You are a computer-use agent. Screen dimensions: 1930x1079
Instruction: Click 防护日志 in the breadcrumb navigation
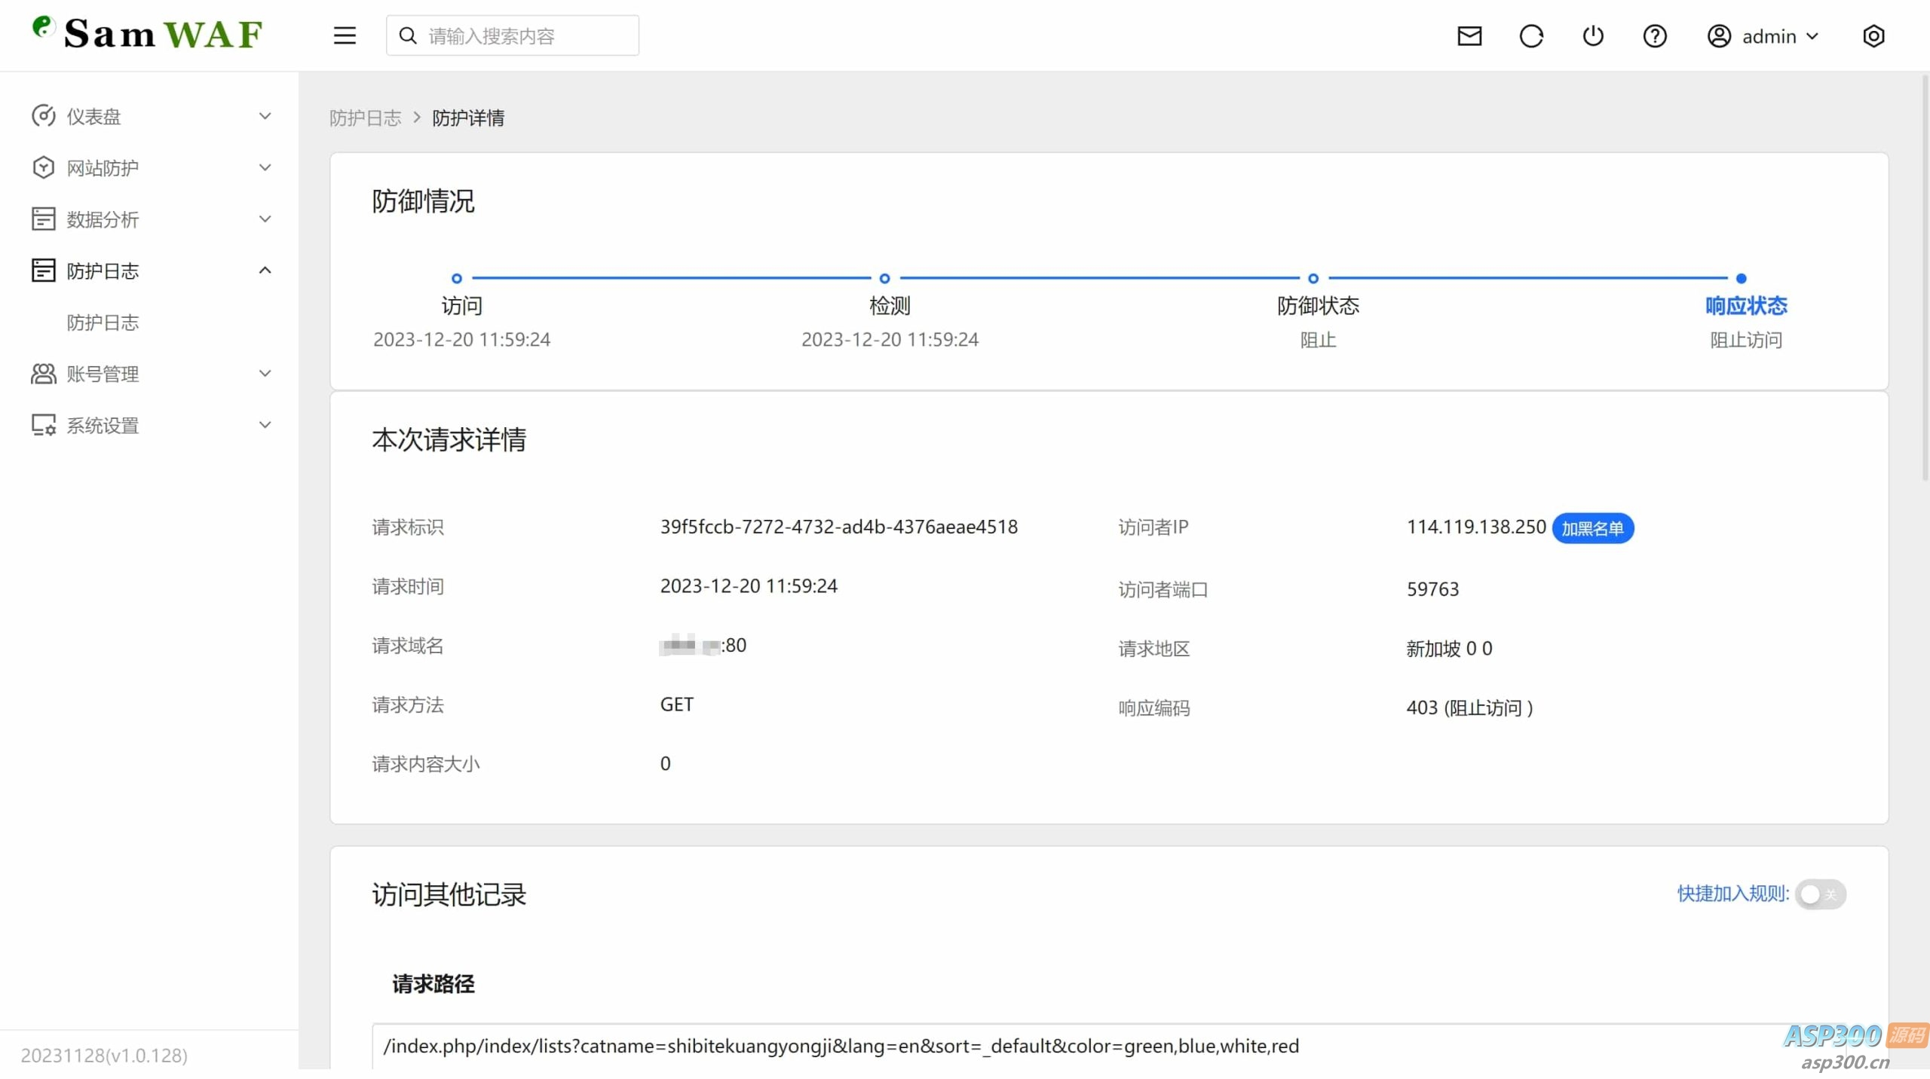pos(366,118)
